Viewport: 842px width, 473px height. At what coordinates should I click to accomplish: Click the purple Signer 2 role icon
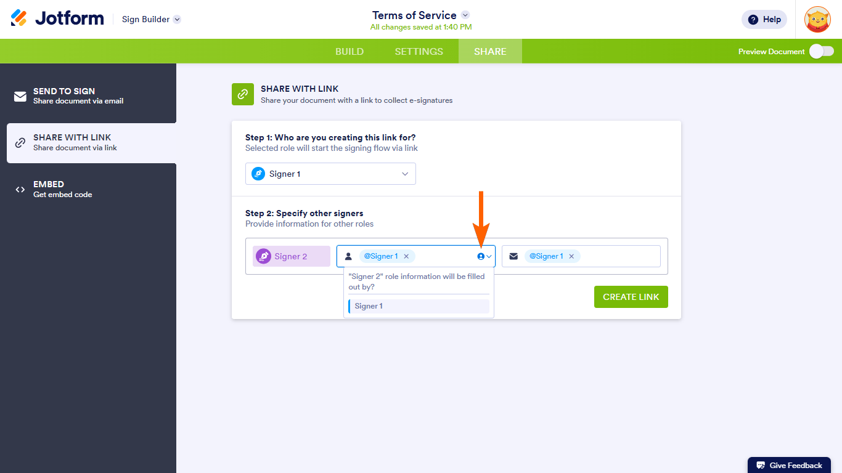tap(263, 256)
